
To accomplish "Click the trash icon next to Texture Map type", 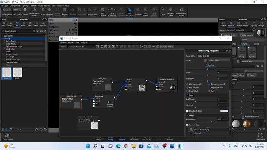I will [x=205, y=60].
